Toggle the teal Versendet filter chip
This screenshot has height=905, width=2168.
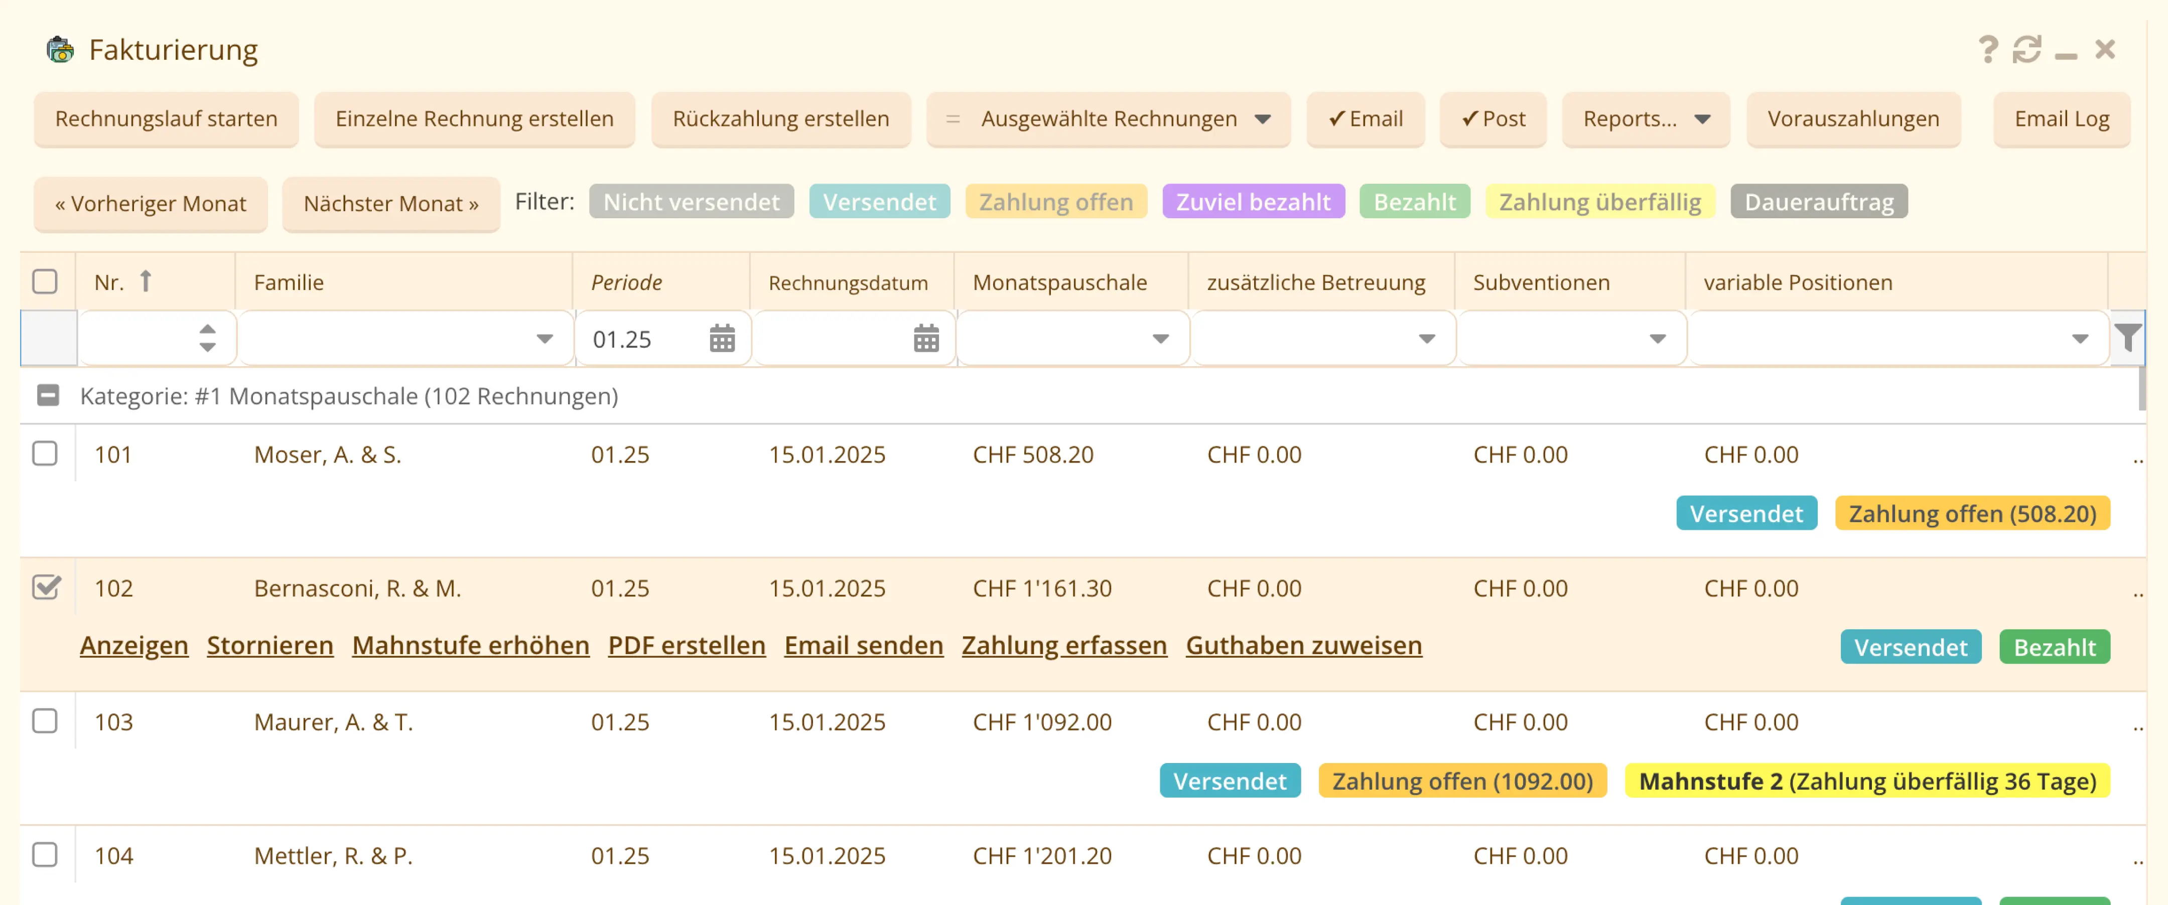(879, 202)
